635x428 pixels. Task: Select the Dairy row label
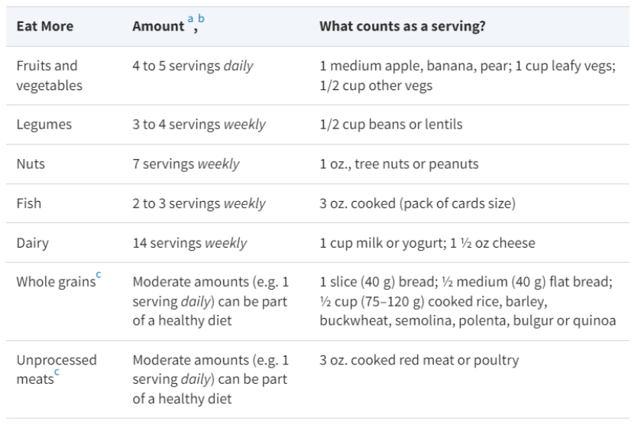click(x=33, y=243)
